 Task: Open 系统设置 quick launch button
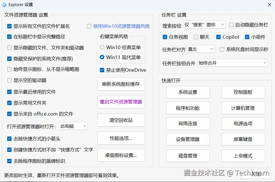(x=188, y=92)
